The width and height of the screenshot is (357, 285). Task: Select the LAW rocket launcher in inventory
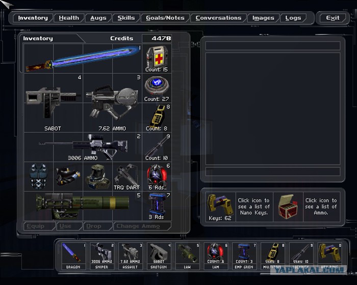click(83, 206)
